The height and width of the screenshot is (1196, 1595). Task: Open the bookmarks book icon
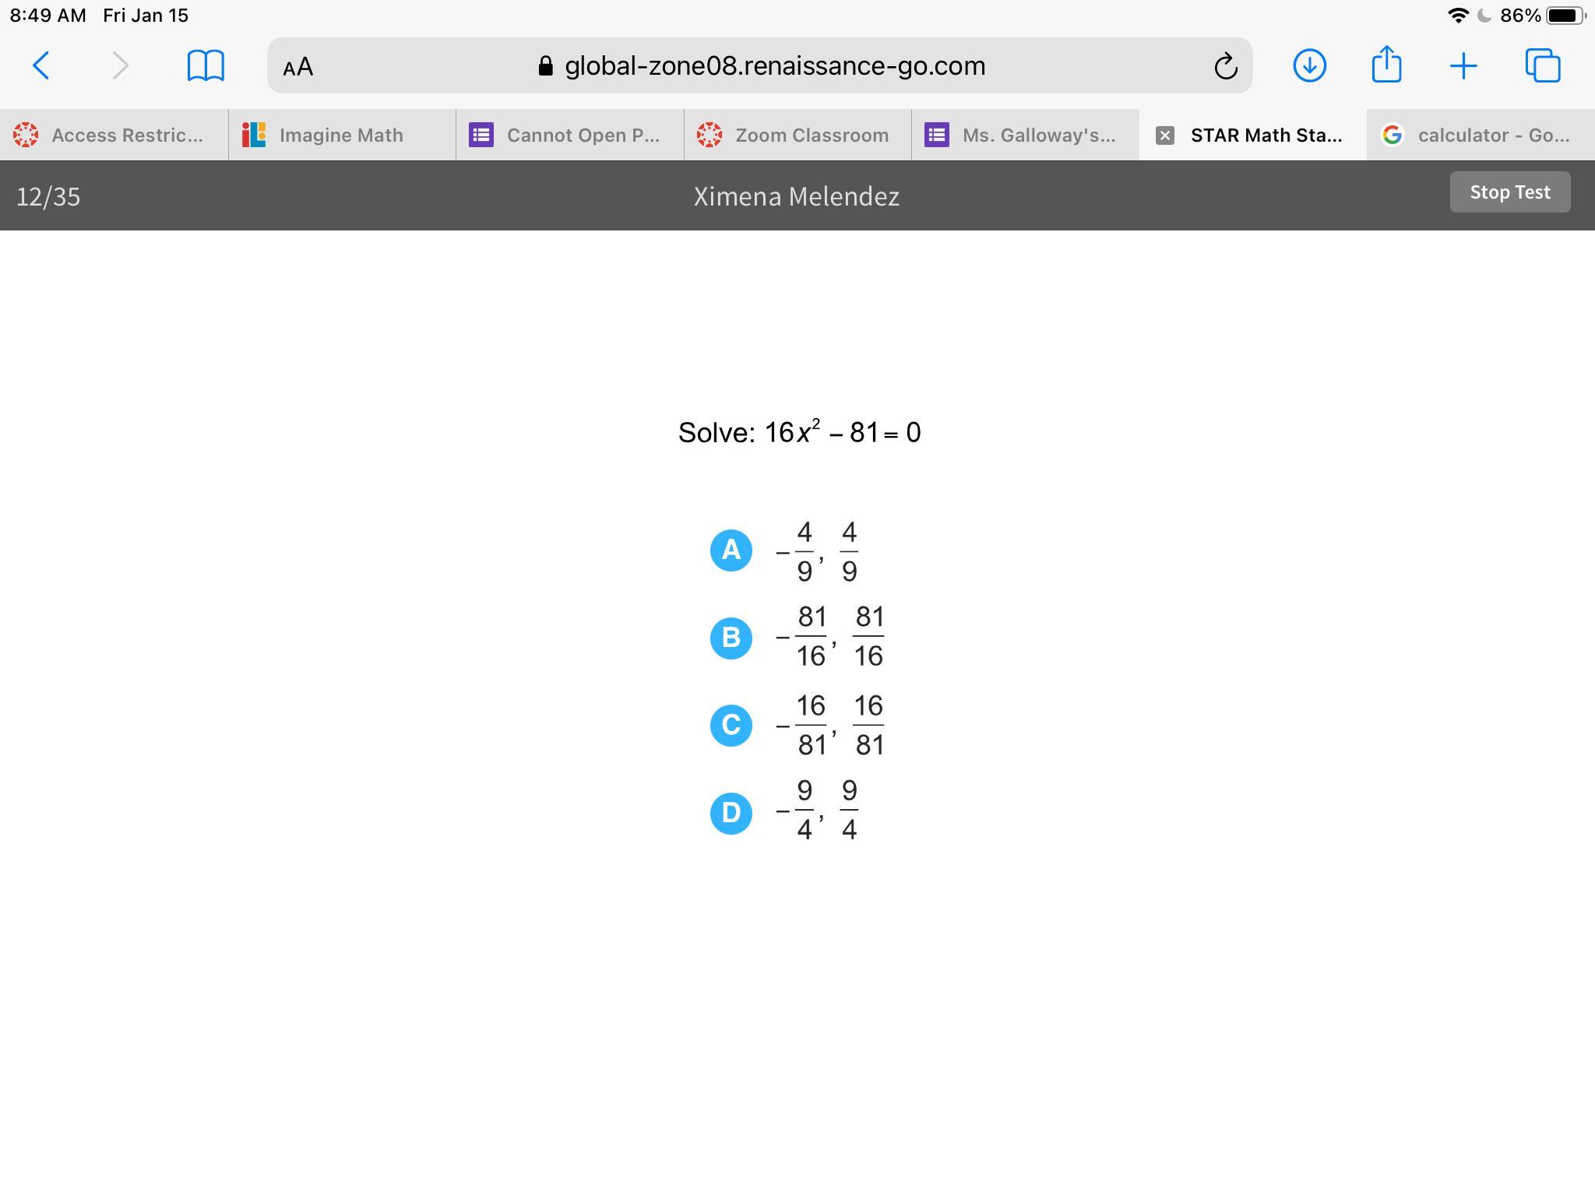tap(206, 65)
